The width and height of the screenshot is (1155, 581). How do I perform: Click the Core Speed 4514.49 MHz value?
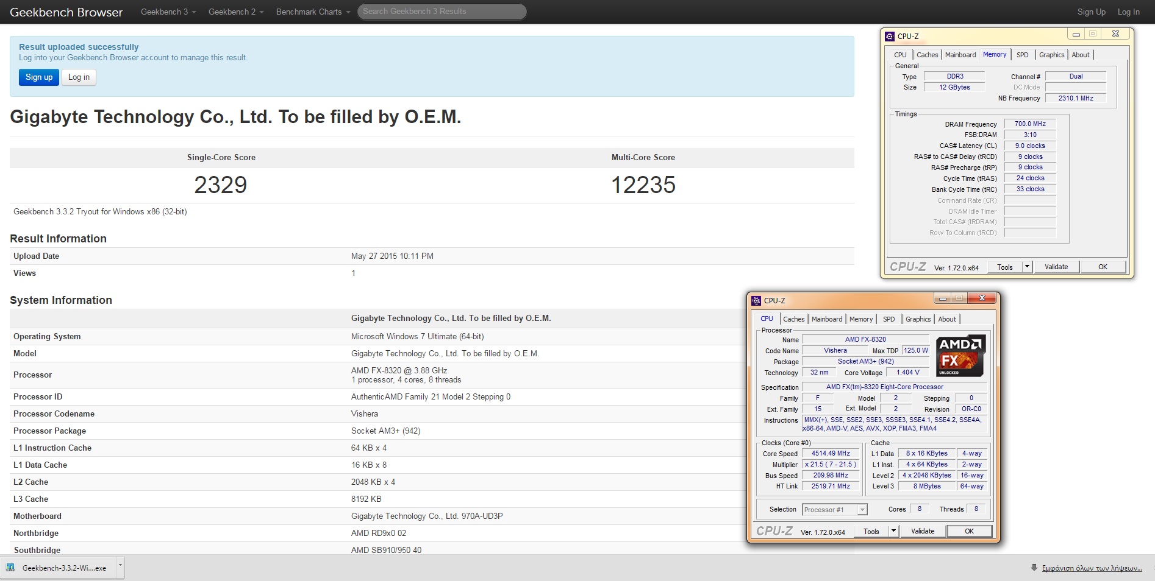[x=831, y=454]
